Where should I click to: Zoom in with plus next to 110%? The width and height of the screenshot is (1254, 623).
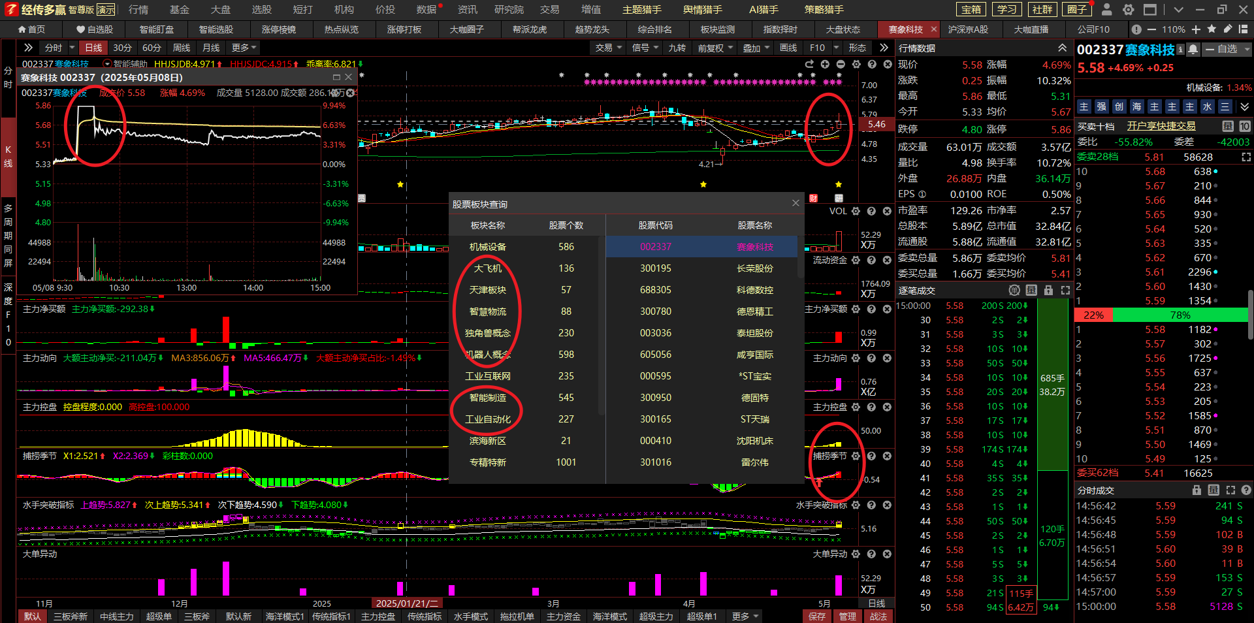[x=1196, y=29]
